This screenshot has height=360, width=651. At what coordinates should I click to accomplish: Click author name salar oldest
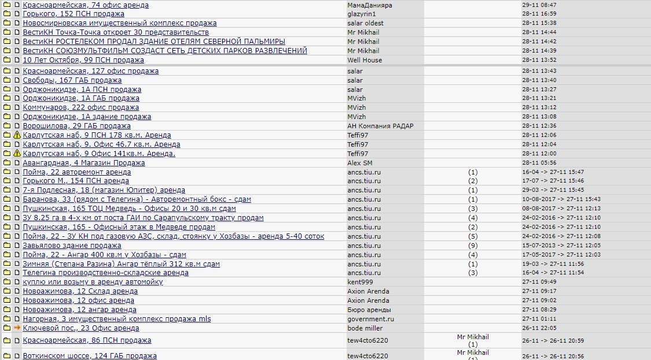click(365, 23)
